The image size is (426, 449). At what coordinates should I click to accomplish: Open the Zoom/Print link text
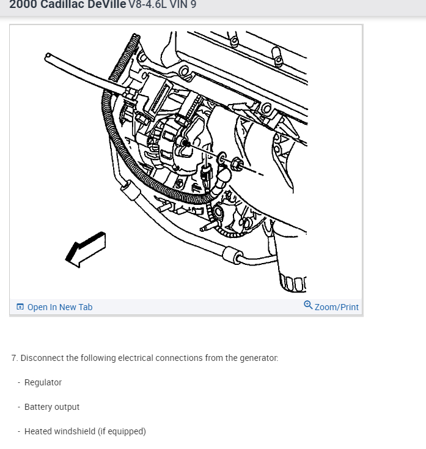(336, 307)
